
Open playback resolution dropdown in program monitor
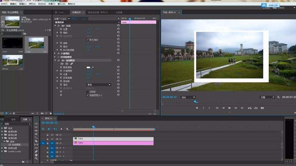click(267, 97)
